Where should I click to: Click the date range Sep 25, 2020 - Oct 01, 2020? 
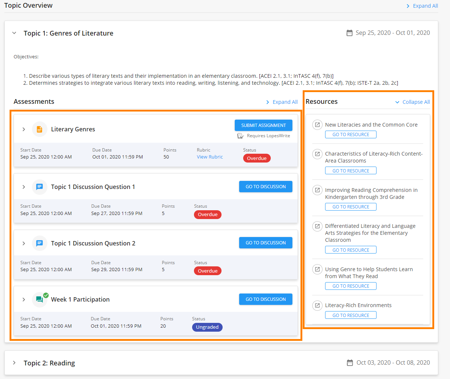(393, 33)
